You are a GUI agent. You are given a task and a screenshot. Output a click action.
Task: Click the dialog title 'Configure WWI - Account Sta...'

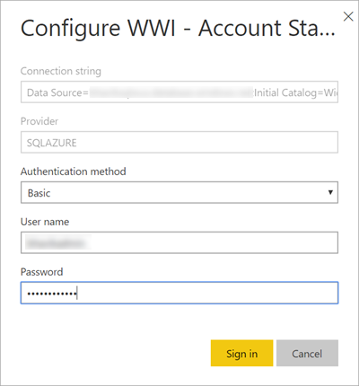(x=178, y=29)
